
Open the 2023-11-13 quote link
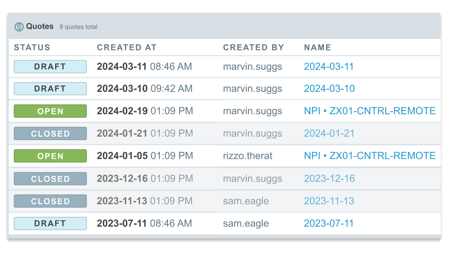pyautogui.click(x=329, y=201)
